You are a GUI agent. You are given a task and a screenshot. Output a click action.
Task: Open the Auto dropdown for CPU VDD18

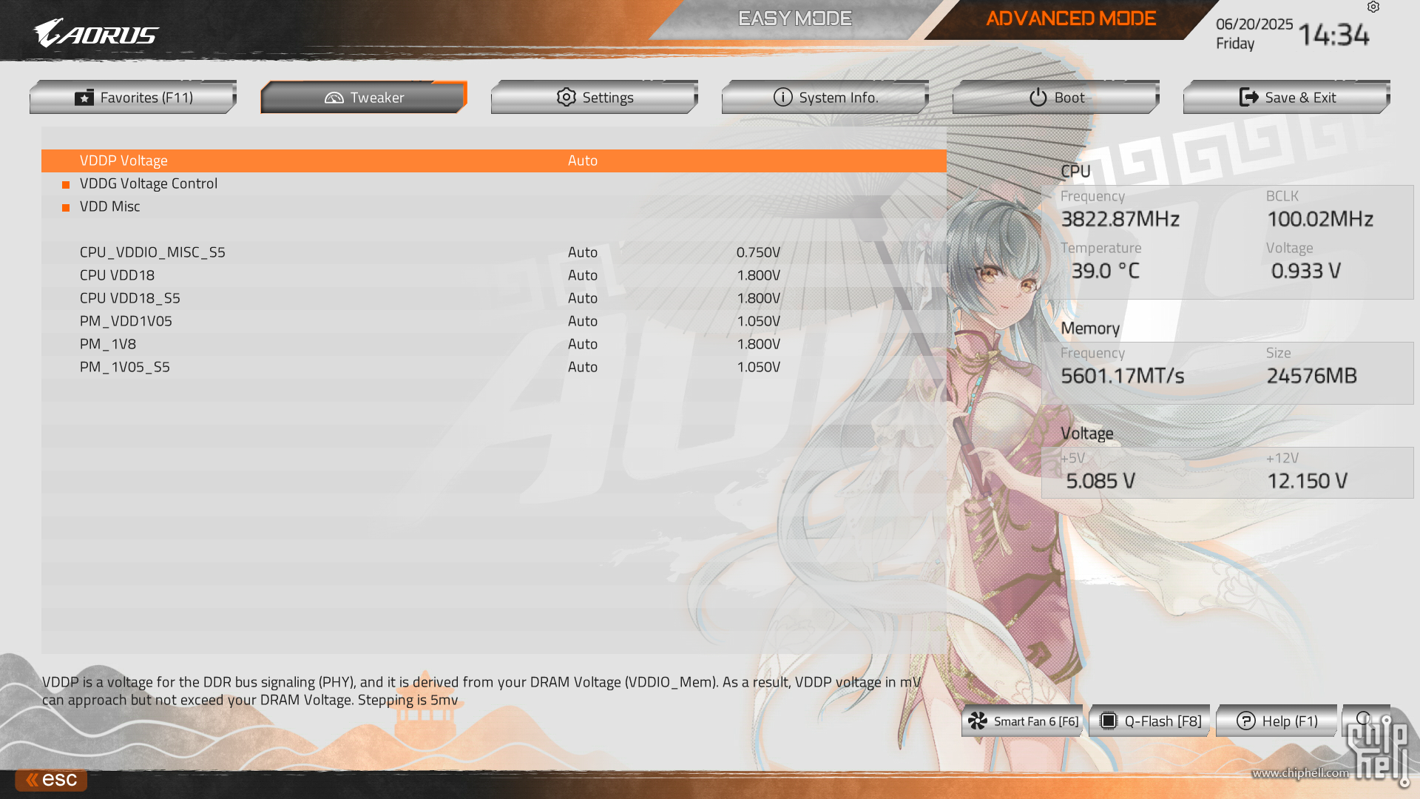tap(583, 275)
